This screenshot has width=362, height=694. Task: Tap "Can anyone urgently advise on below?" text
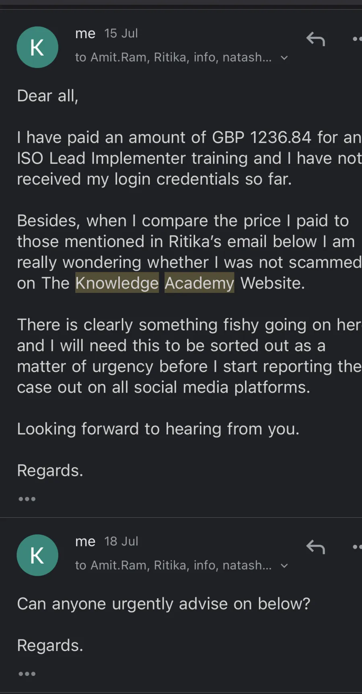[164, 604]
